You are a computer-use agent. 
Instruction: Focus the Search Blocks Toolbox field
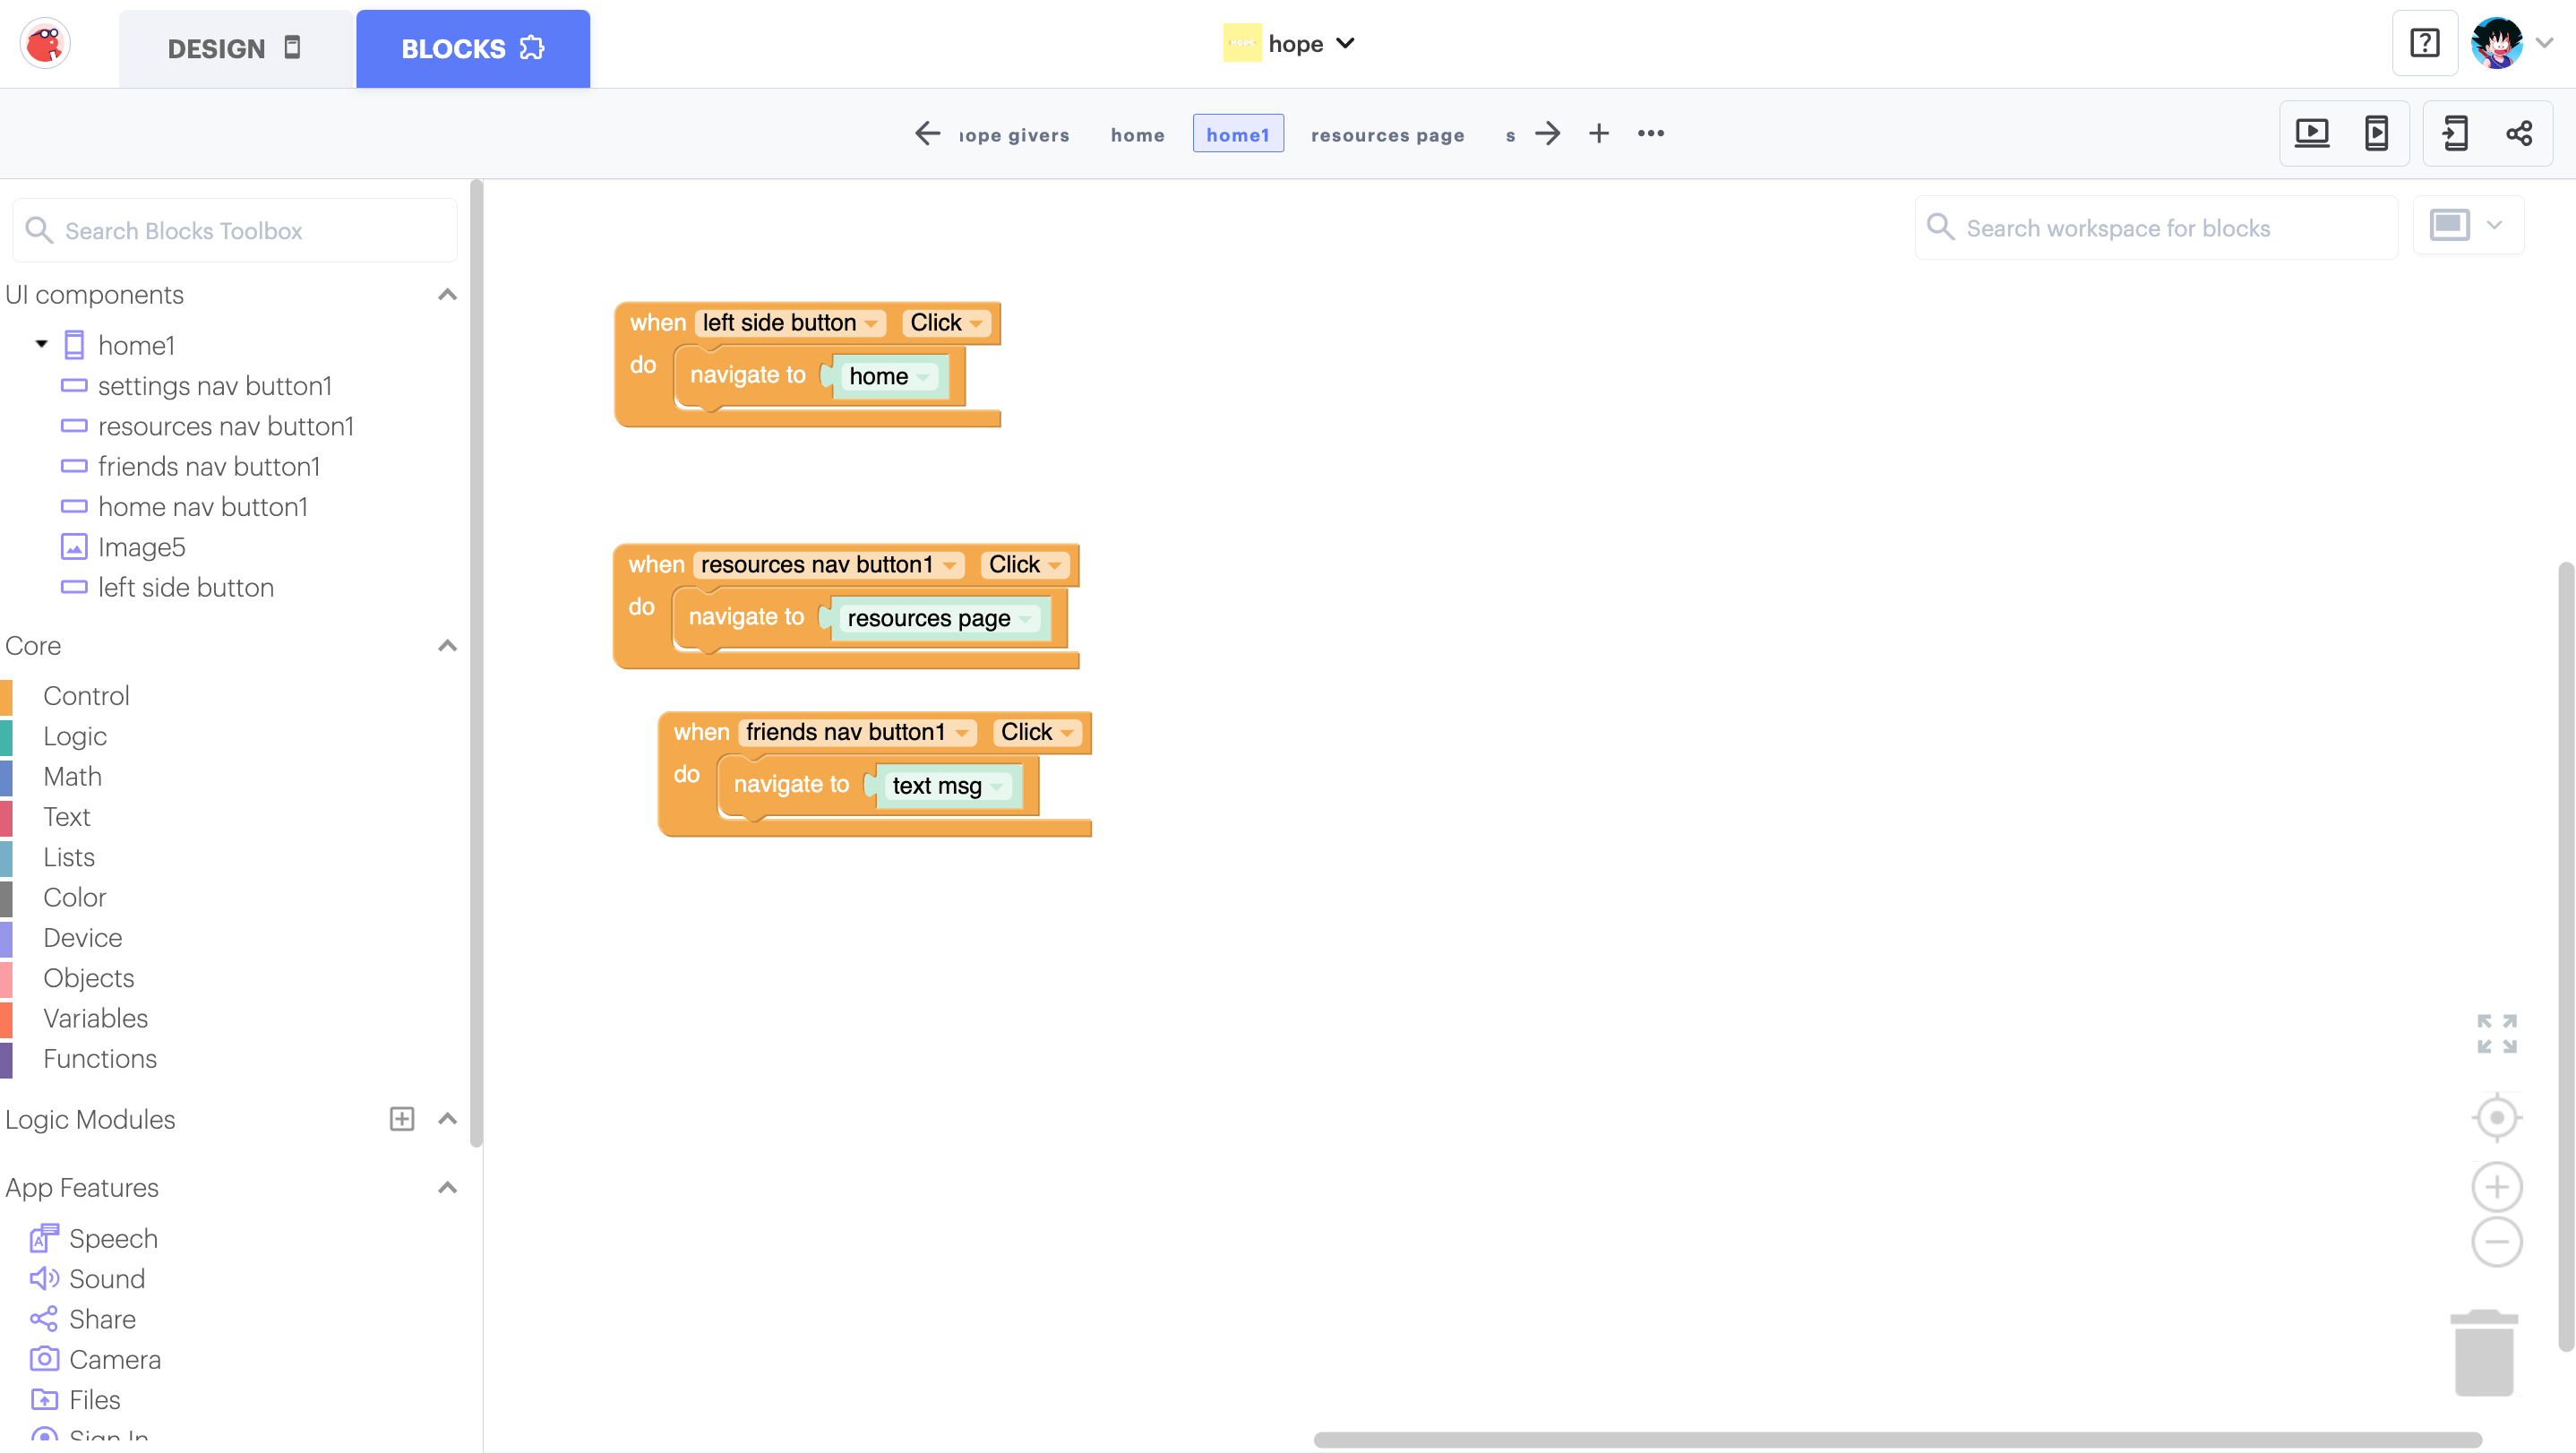235,230
